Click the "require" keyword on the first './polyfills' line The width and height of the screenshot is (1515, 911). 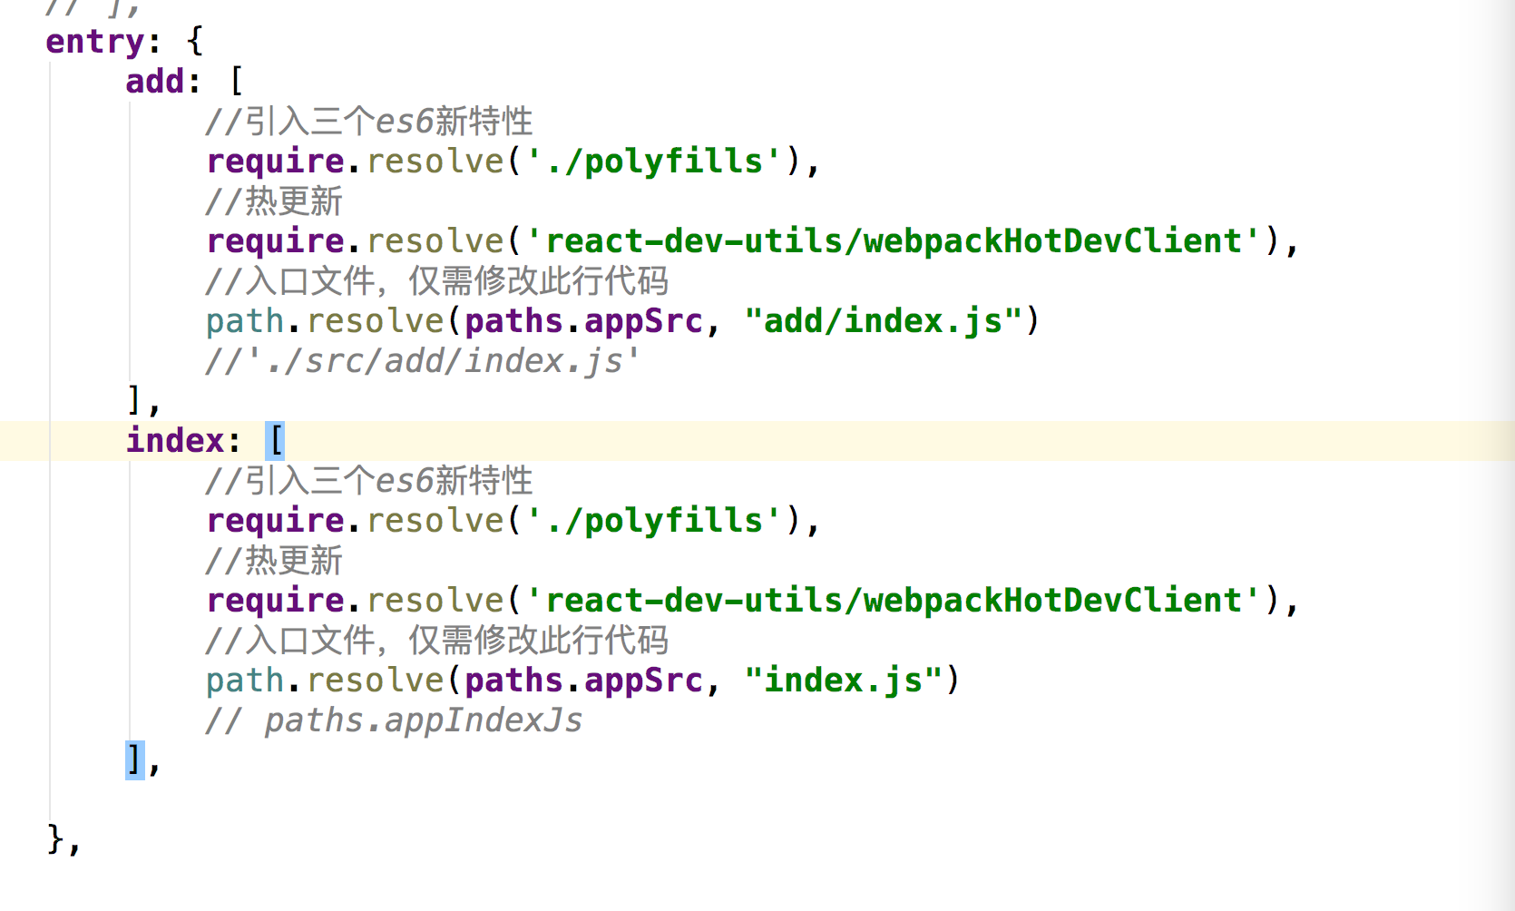click(x=275, y=162)
